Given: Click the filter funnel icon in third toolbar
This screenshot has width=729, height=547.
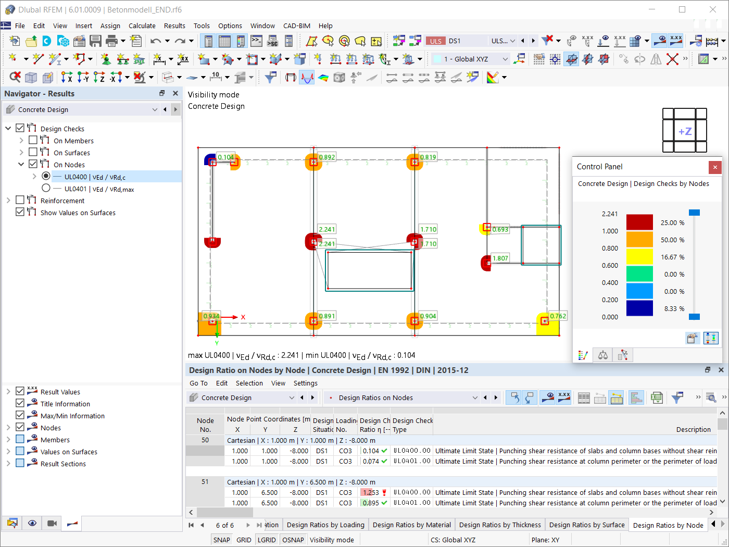Looking at the screenshot, I should tap(270, 78).
